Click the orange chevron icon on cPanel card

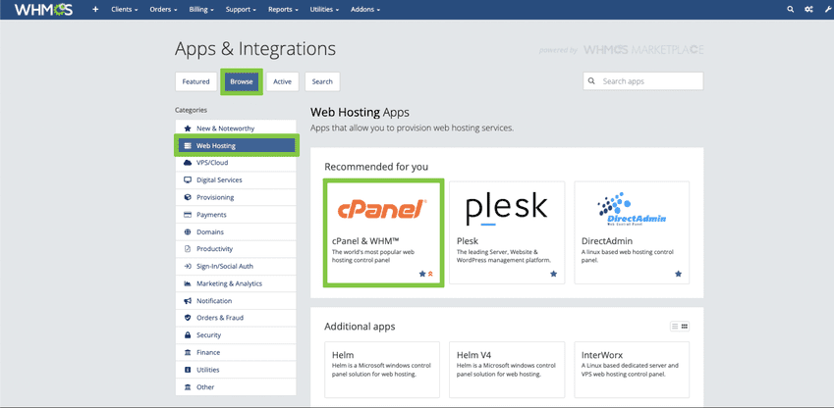430,274
